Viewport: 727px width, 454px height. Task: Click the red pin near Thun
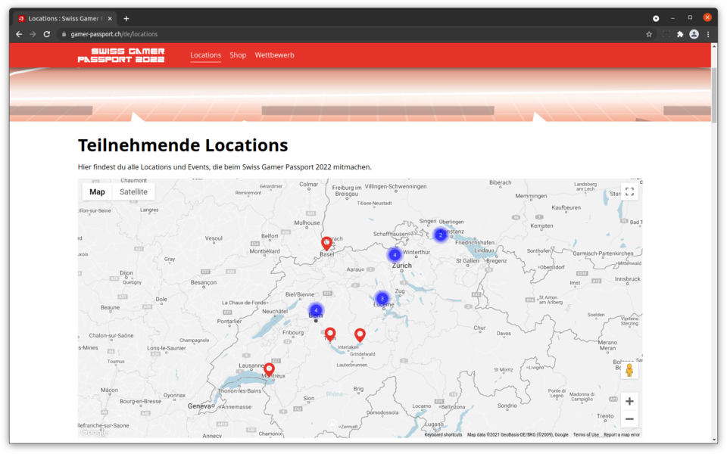click(330, 334)
